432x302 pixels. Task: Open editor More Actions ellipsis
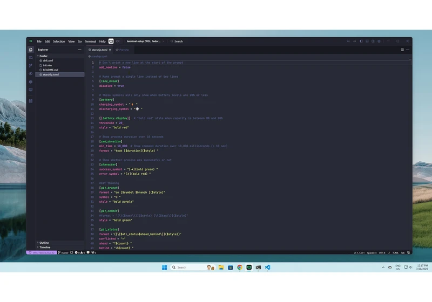tap(408, 50)
